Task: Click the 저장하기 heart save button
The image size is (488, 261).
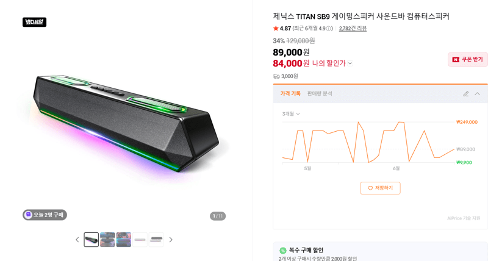Action: pyautogui.click(x=380, y=188)
